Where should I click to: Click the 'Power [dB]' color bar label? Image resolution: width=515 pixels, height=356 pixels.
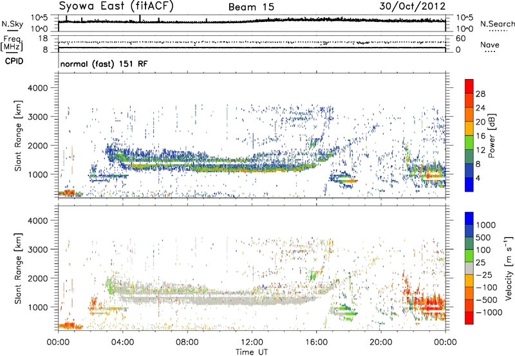point(492,136)
